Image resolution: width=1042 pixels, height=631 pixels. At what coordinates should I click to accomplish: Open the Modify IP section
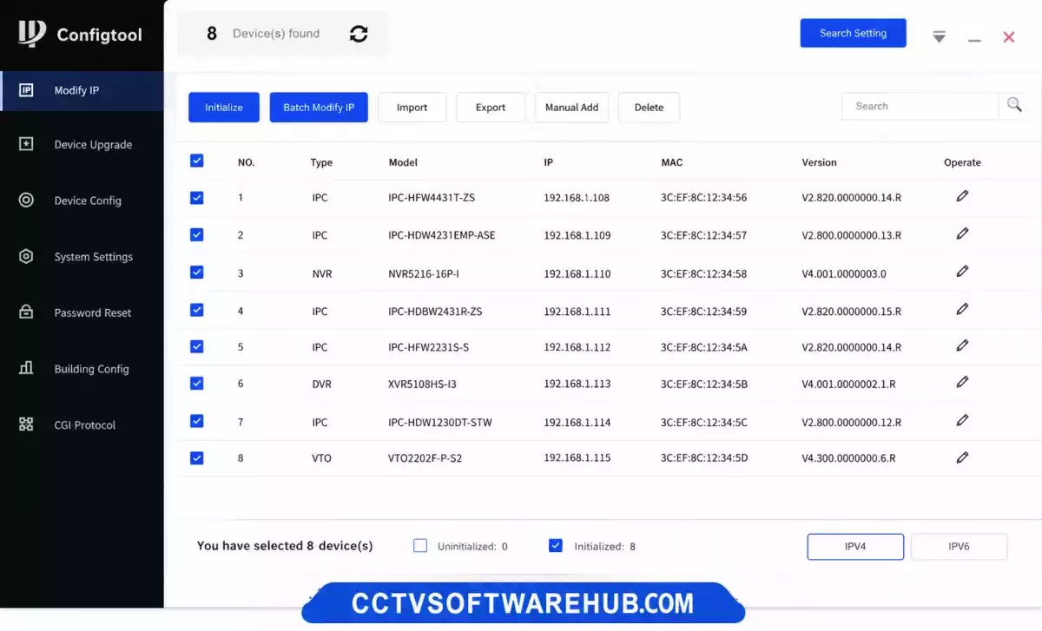pyautogui.click(x=82, y=90)
